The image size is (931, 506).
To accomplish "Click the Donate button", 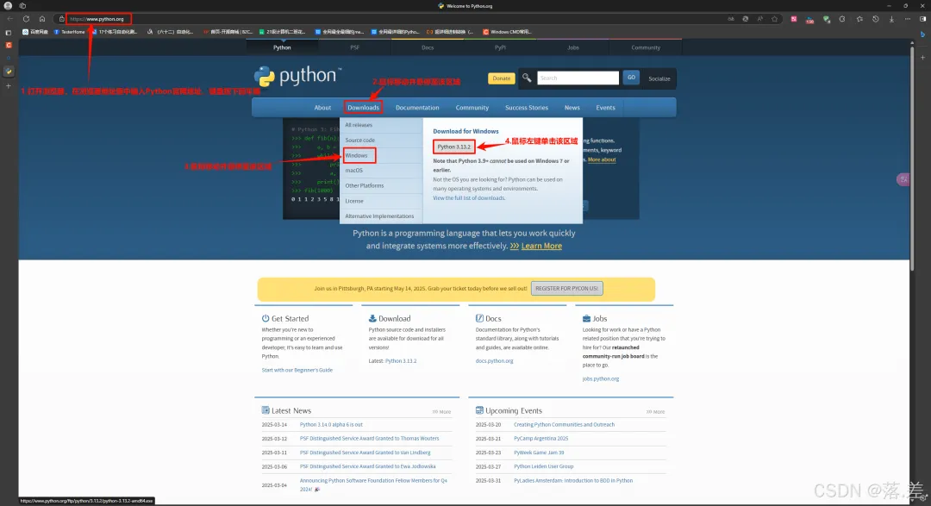I will 501,78.
